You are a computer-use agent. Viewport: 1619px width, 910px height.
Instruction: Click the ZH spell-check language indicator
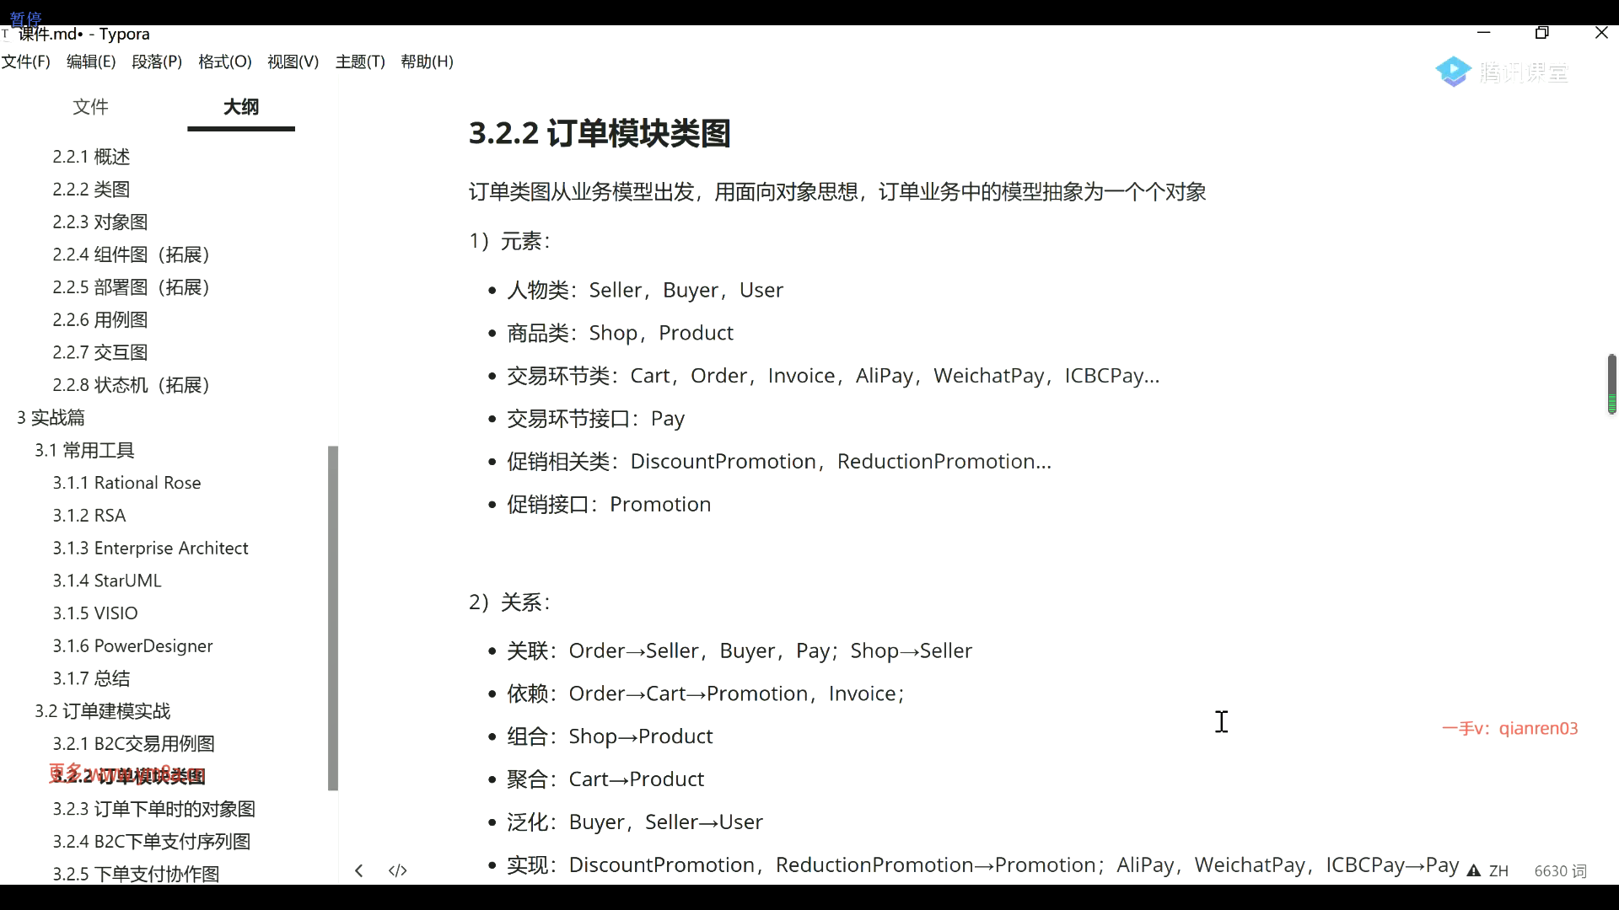click(x=1498, y=870)
